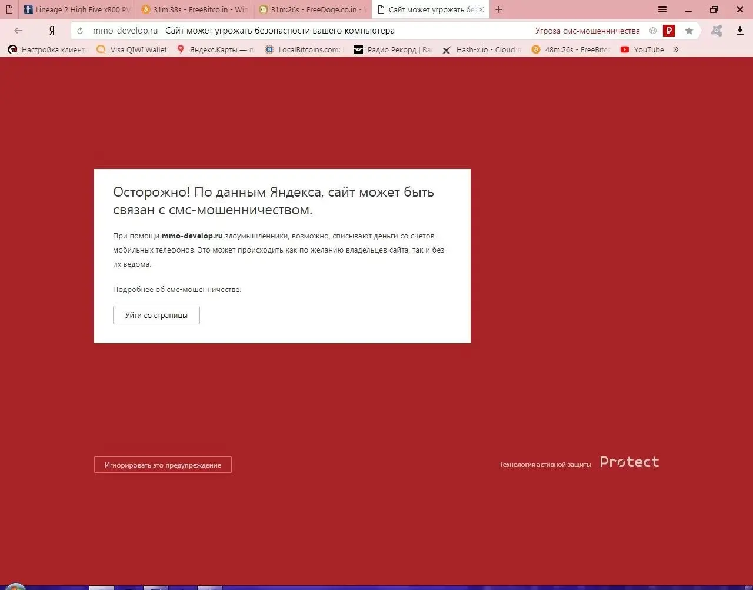Open the 48m:26s FreeBitco bookmark
This screenshot has height=590, width=753.
[x=571, y=49]
